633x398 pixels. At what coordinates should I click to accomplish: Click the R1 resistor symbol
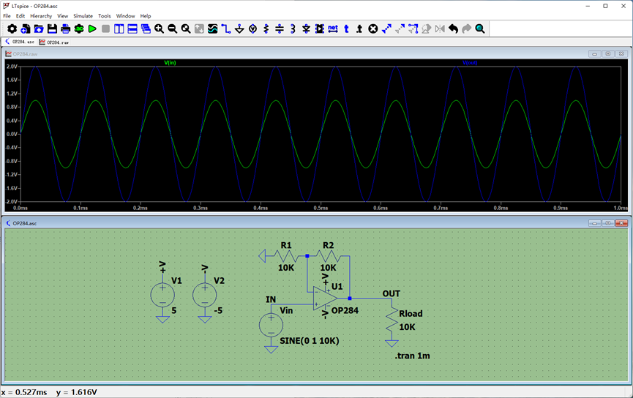tap(286, 256)
